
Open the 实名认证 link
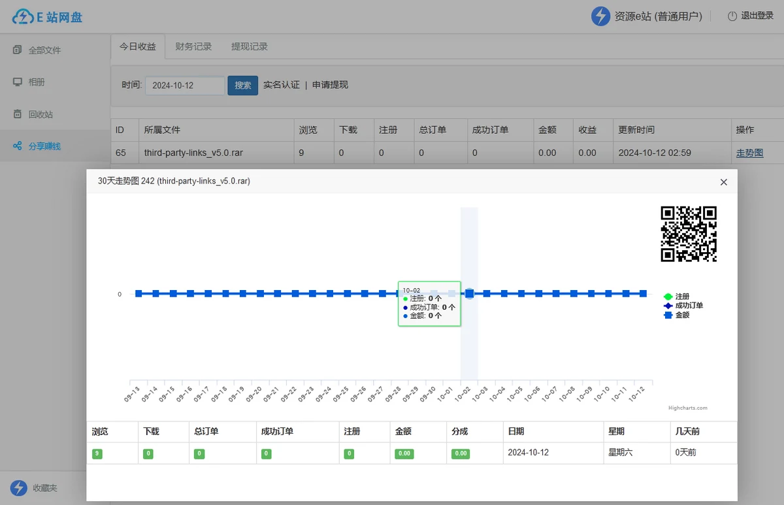[281, 85]
